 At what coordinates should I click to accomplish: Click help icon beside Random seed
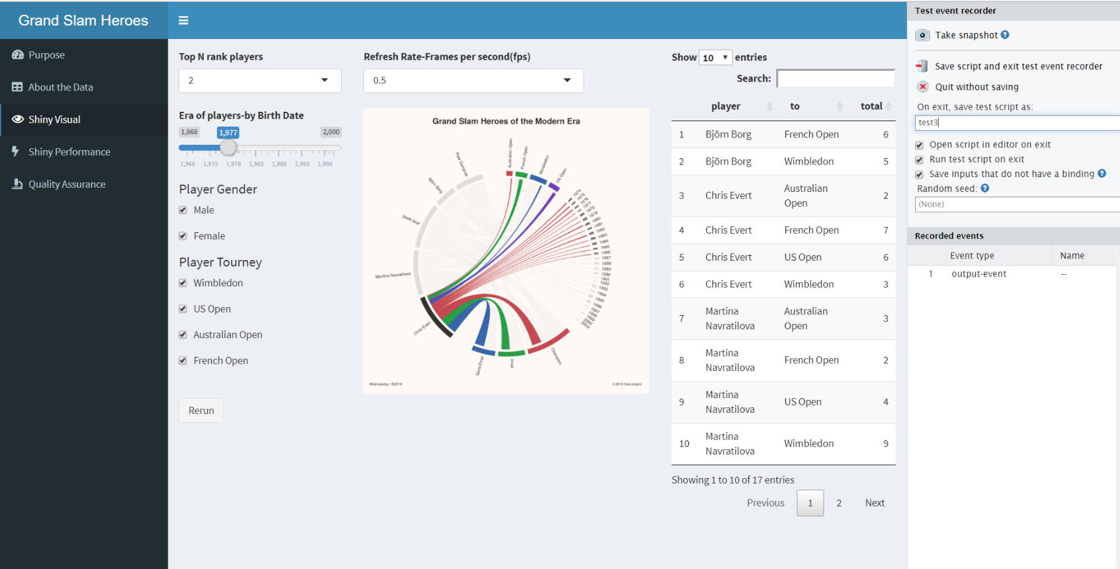point(985,189)
